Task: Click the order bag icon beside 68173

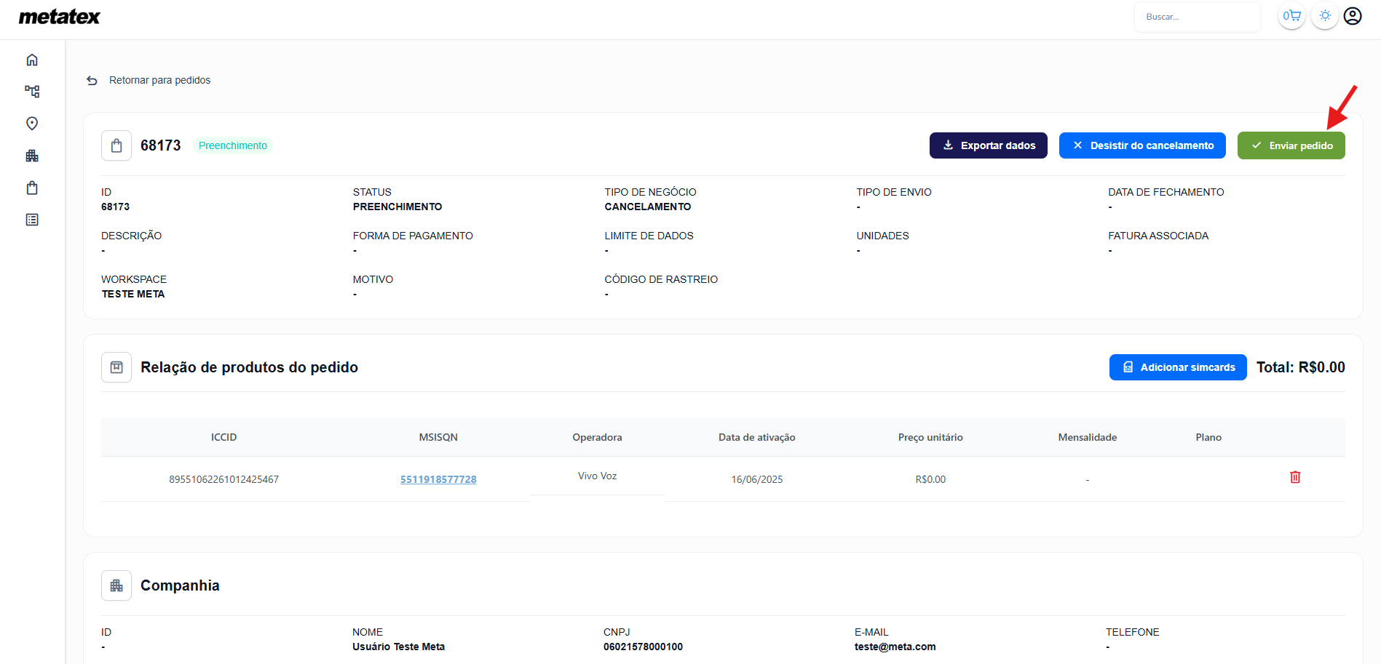Action: (x=116, y=145)
